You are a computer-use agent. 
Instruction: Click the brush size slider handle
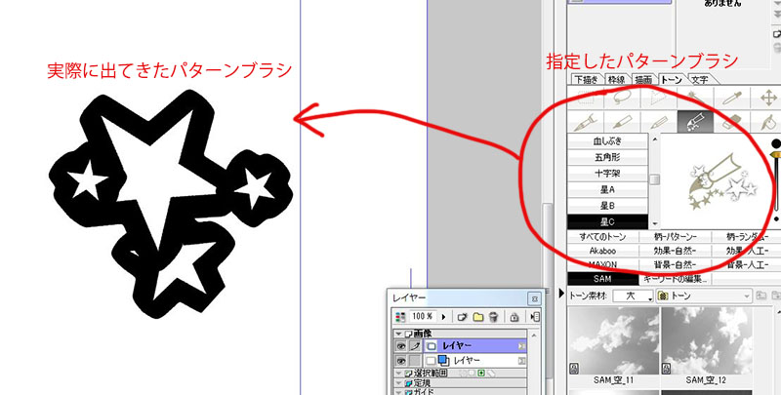pyautogui.click(x=775, y=156)
